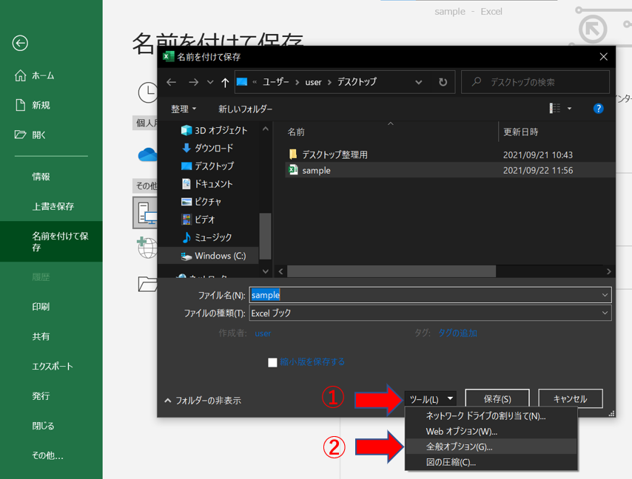Click the 保存(S) button
Image resolution: width=632 pixels, height=479 pixels.
[497, 399]
